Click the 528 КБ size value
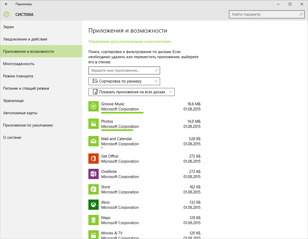Image resolution: width=308 pixels, height=239 pixels. tap(195, 139)
